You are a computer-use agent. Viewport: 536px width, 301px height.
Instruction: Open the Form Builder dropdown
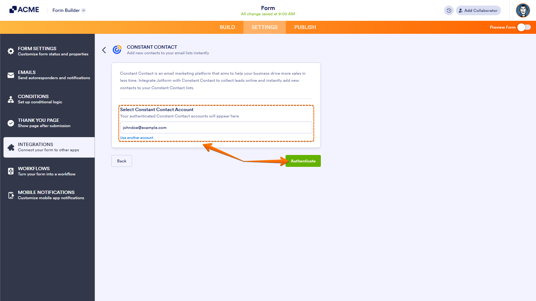(x=69, y=10)
